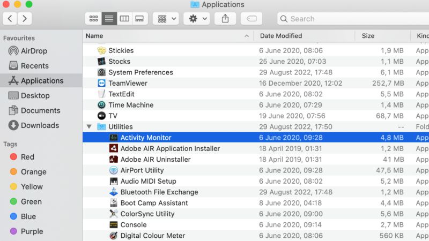Select the System Preferences icon

click(101, 72)
